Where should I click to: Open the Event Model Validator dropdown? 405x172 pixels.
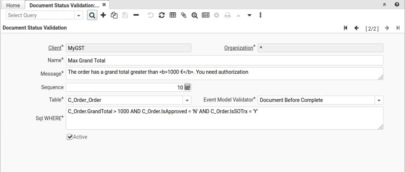pos(379,100)
